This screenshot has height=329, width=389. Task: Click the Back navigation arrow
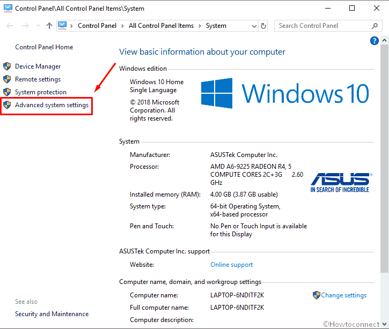pyautogui.click(x=10, y=26)
